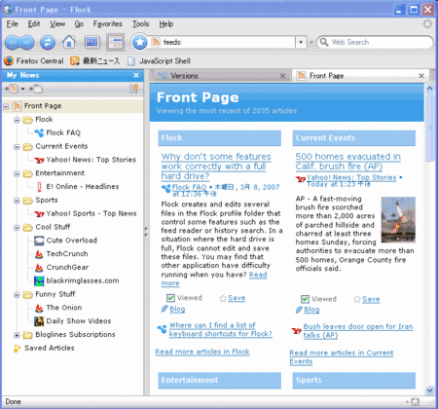The width and height of the screenshot is (438, 409).
Task: Close the My News sidebar panel
Action: coord(136,75)
